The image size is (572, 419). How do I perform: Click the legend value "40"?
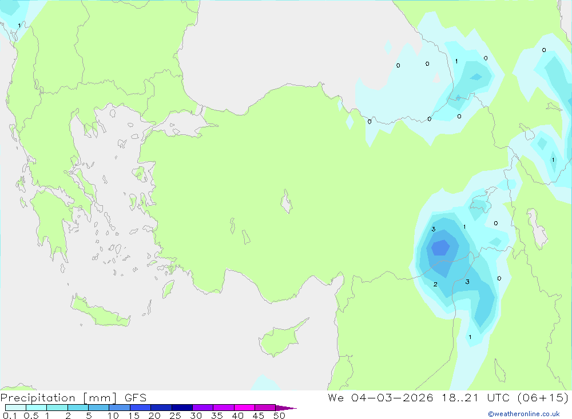pos(237,416)
